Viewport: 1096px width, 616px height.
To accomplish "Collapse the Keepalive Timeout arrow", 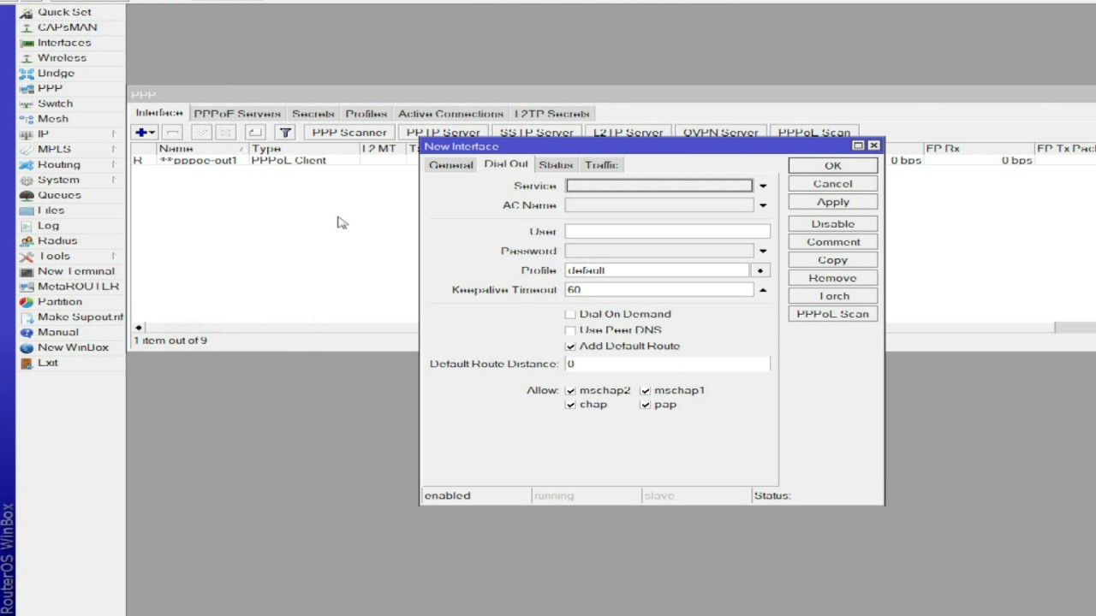I will 763,290.
